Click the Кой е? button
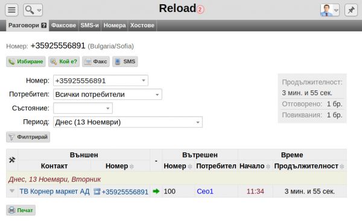The height and width of the screenshot is (221, 362). tap(64, 61)
